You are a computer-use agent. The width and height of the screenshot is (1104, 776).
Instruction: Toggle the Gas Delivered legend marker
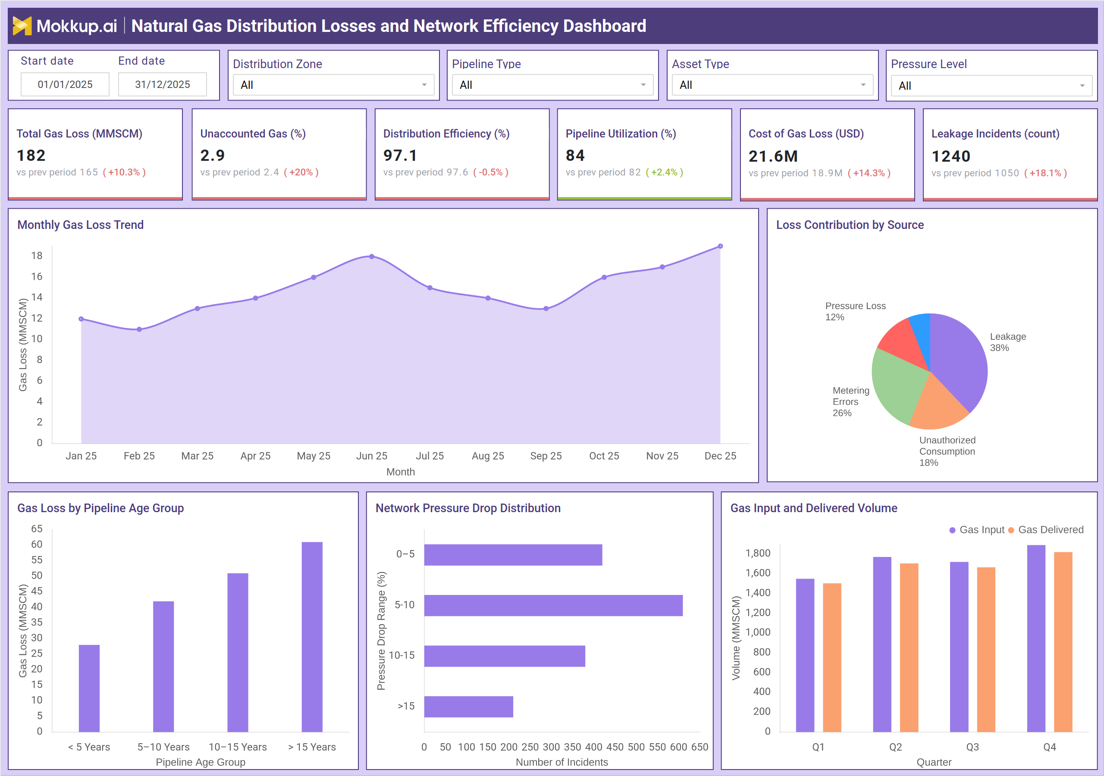pyautogui.click(x=1011, y=530)
